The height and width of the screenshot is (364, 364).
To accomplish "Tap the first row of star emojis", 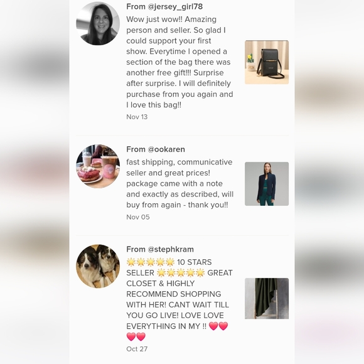I will pyautogui.click(x=151, y=262).
